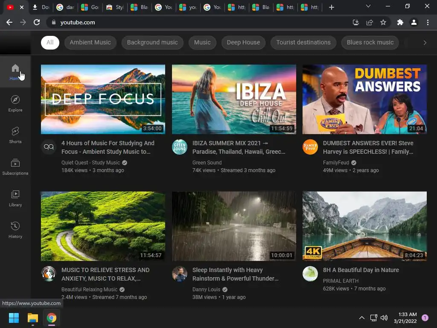The image size is (437, 328).
Task: Select the Background music filter chip
Action: [152, 42]
